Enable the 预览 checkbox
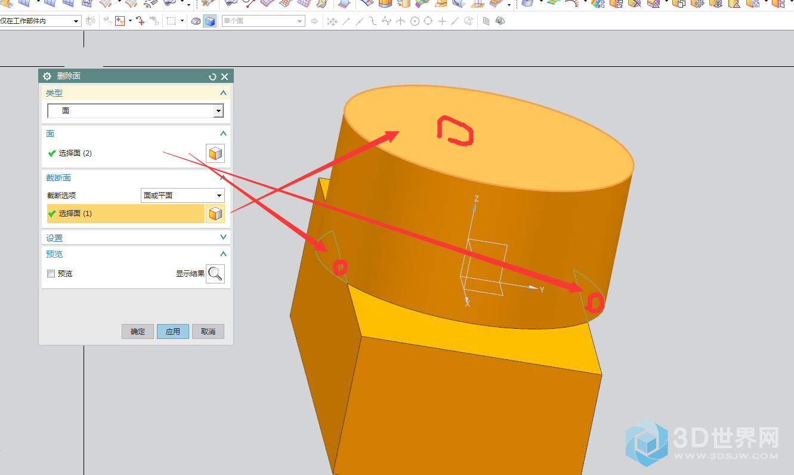This screenshot has width=794, height=475. (51, 273)
